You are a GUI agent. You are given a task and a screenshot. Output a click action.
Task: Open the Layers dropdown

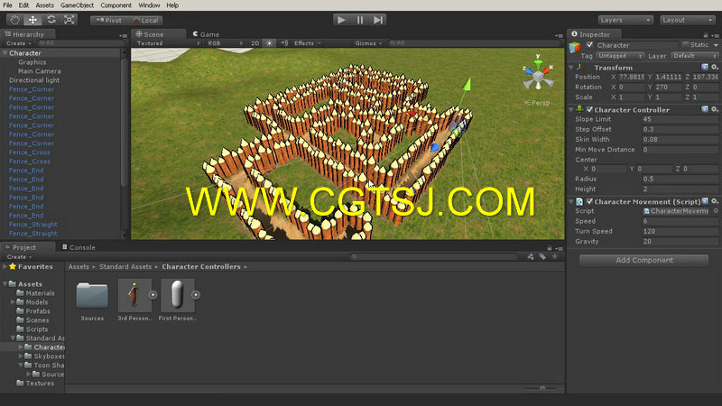point(625,20)
